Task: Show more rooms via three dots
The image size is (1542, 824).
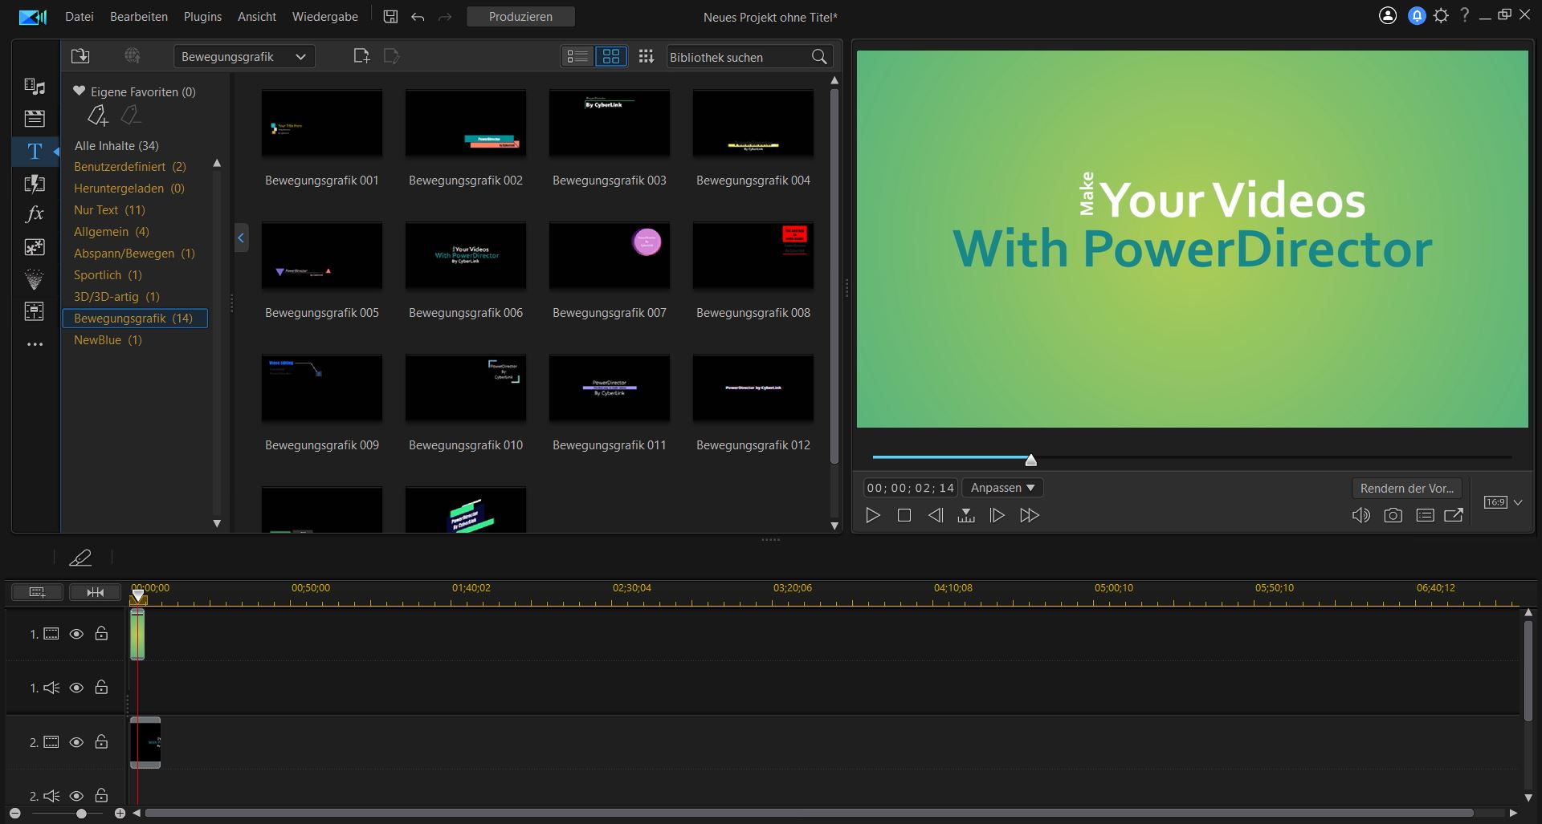Action: tap(35, 344)
